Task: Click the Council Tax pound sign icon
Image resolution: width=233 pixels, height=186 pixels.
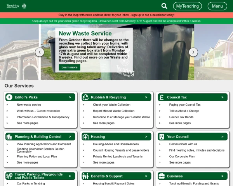Action: pyautogui.click(x=162, y=97)
